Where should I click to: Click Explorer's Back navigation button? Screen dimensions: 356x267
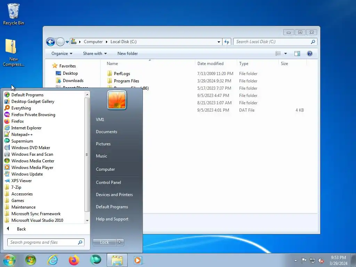click(50, 42)
